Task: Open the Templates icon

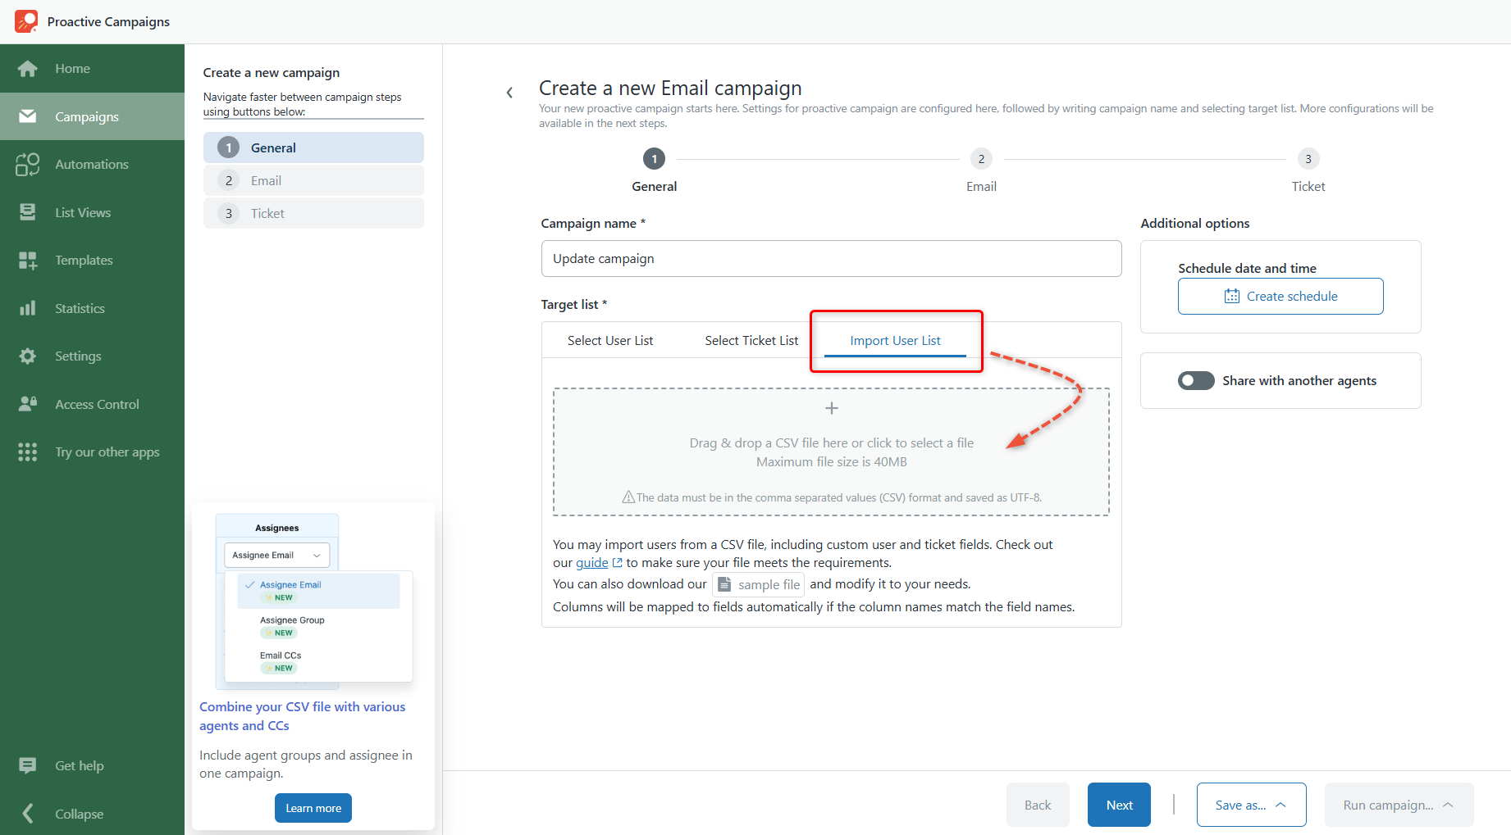Action: tap(28, 261)
